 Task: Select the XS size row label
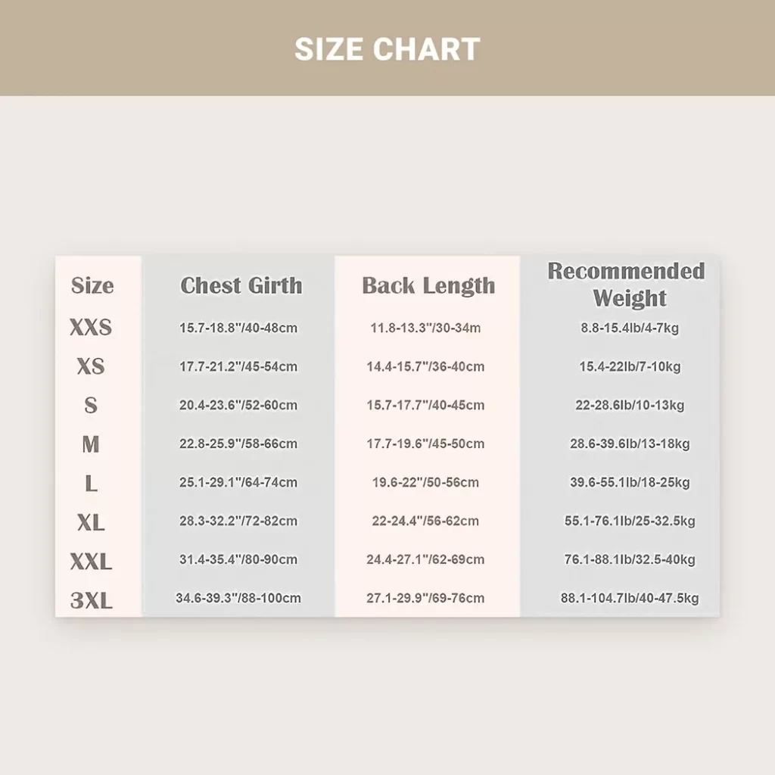pyautogui.click(x=91, y=366)
